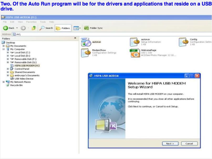Select Shared Documents in tree
This screenshot has width=212, height=159.
pos(23,72)
